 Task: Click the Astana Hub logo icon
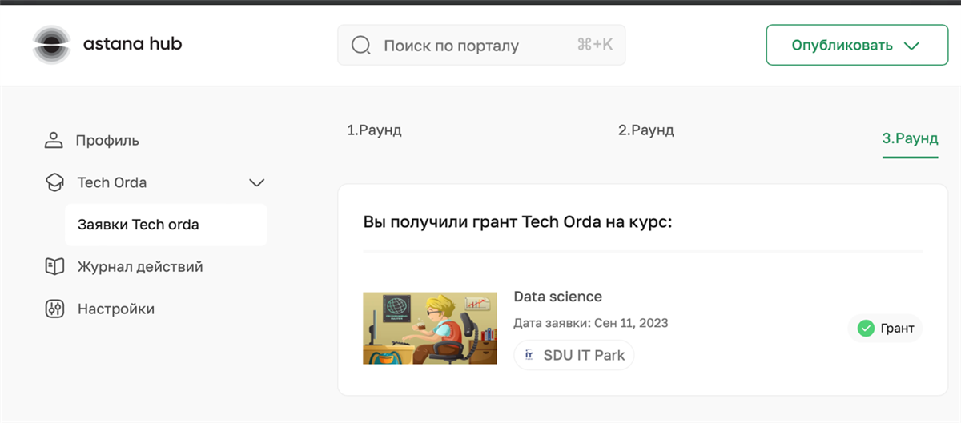point(52,44)
